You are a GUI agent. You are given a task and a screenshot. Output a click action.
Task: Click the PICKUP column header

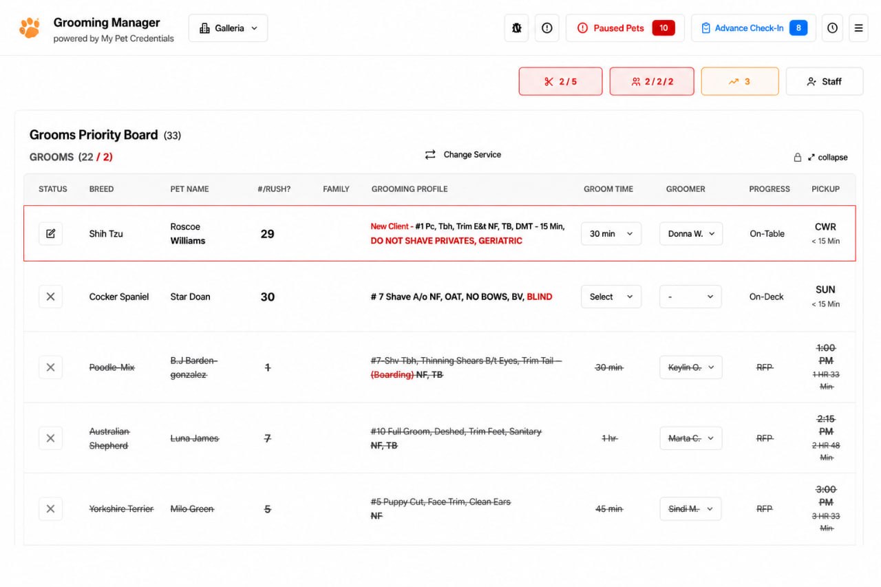click(x=826, y=189)
